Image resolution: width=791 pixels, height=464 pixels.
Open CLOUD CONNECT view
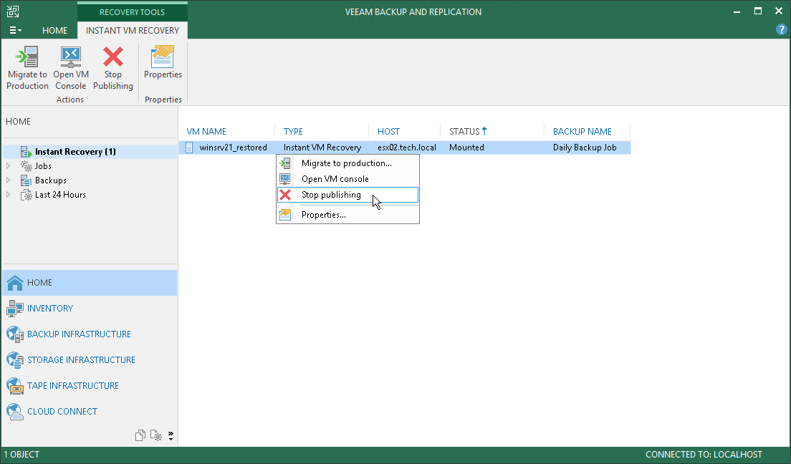coord(62,412)
